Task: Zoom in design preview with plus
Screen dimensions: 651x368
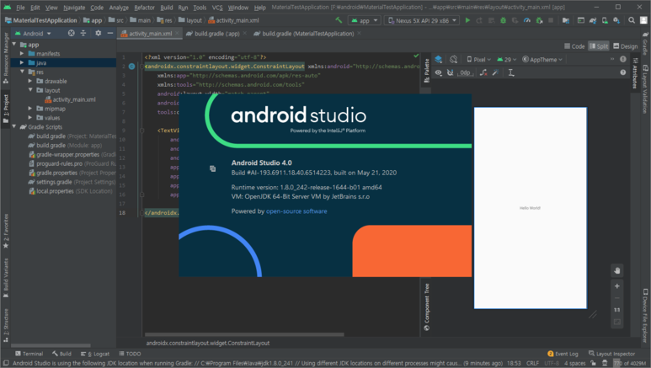Action: 617,286
